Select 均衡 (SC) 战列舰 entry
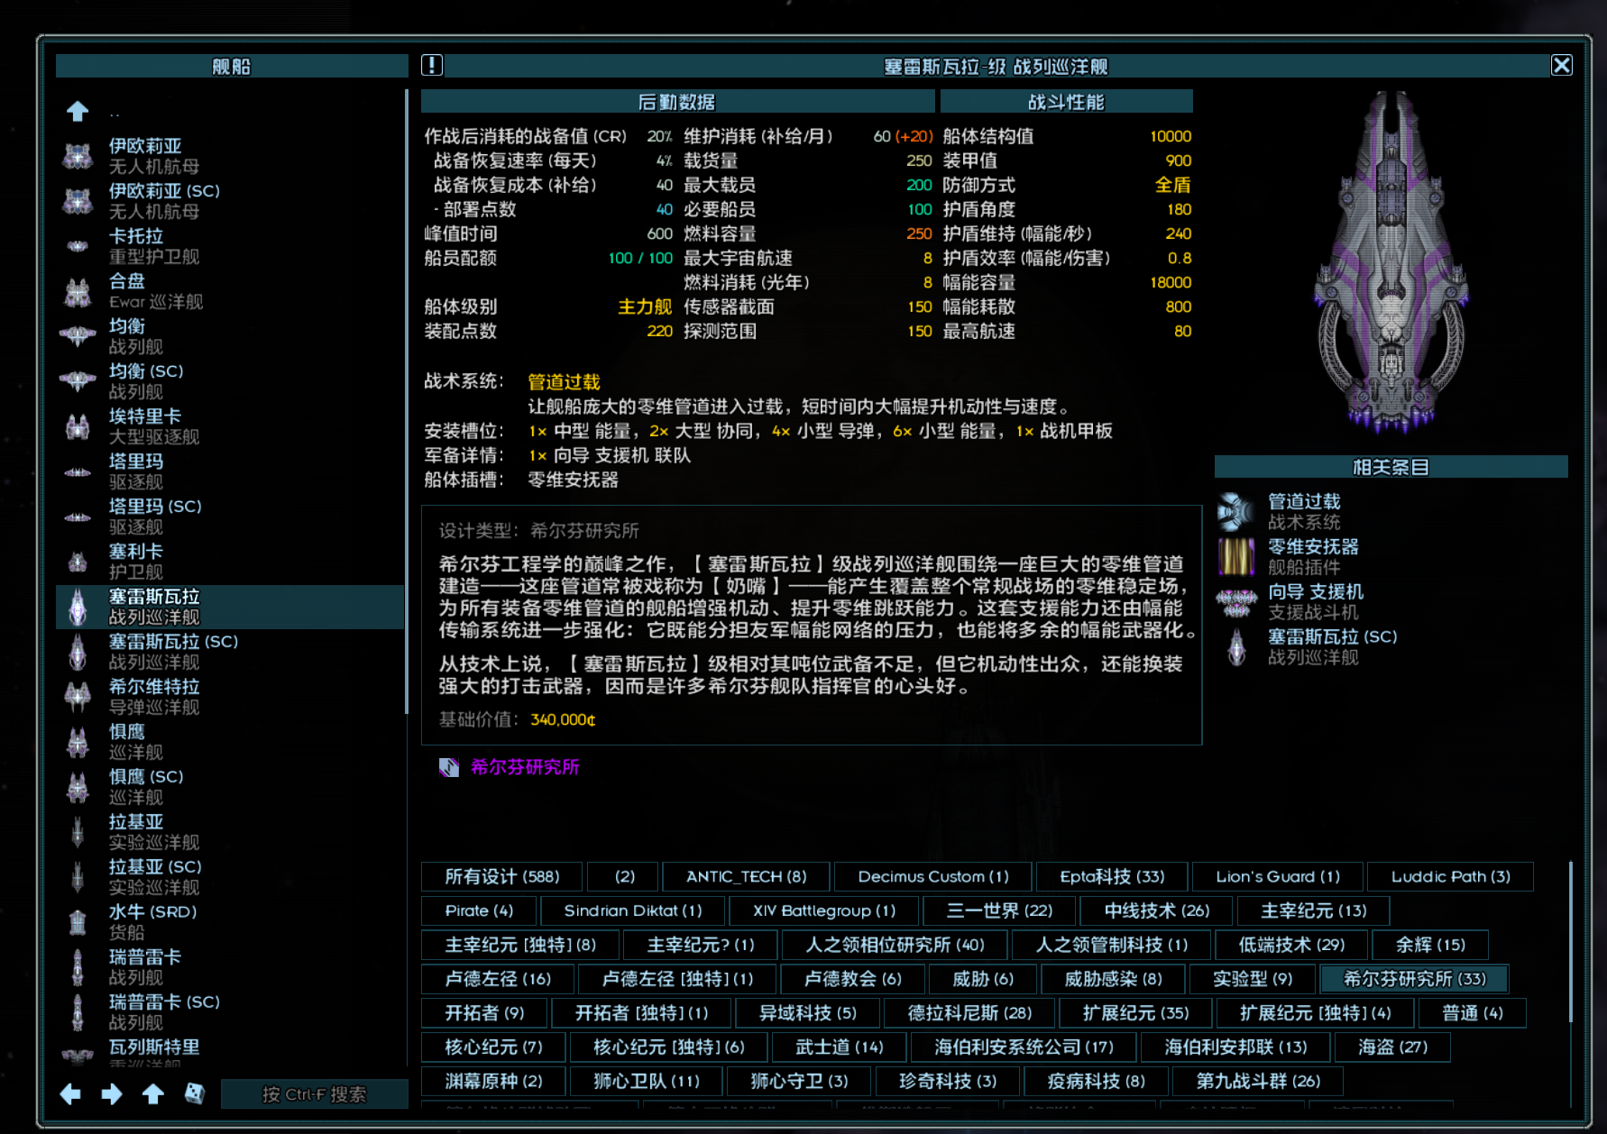 pyautogui.click(x=231, y=381)
